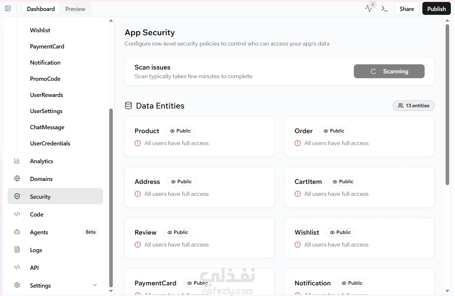This screenshot has height=296, width=455.
Task: Toggle Public visibility badge on Product
Action: click(x=180, y=131)
